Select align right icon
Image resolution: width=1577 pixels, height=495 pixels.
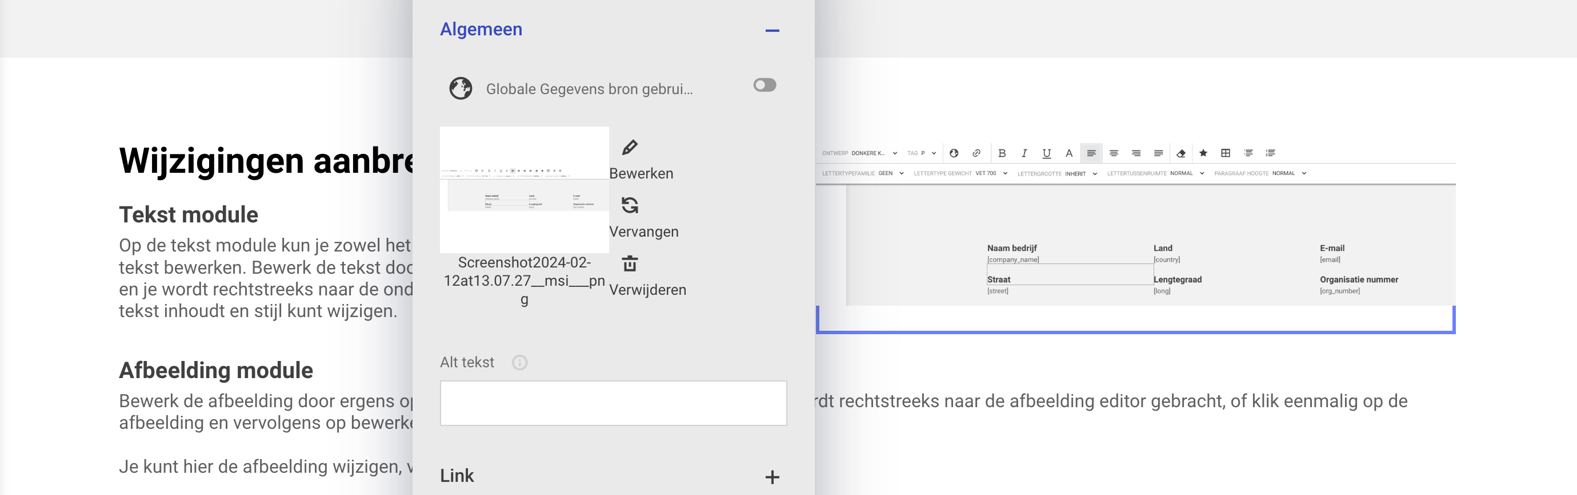(x=1136, y=153)
